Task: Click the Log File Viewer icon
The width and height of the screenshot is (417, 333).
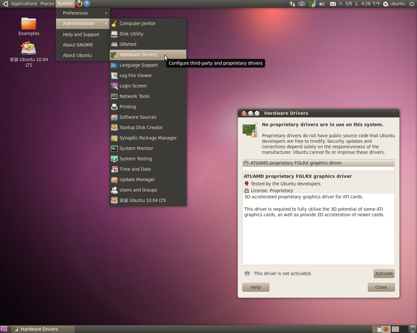Action: [x=114, y=75]
